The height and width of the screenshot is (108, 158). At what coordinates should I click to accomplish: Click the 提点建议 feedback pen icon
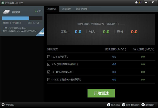click(108, 105)
